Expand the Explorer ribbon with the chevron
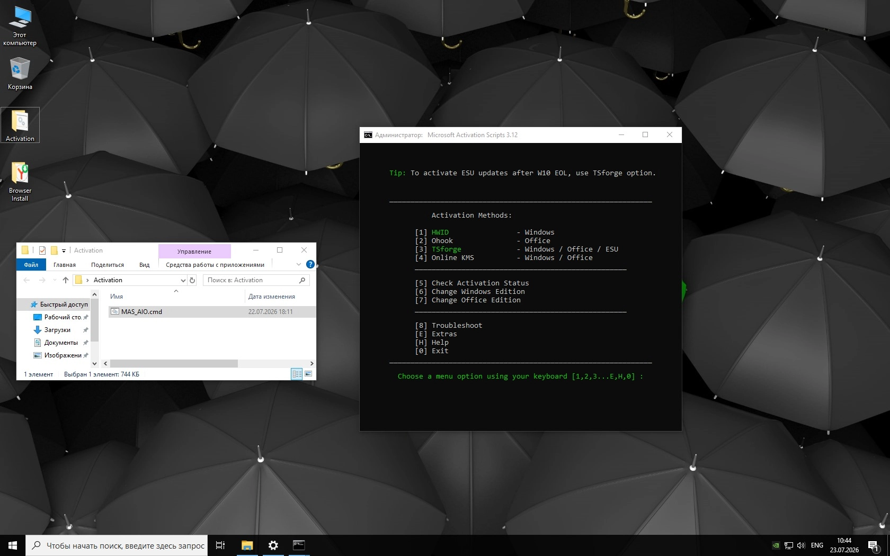890x556 pixels. pyautogui.click(x=298, y=264)
